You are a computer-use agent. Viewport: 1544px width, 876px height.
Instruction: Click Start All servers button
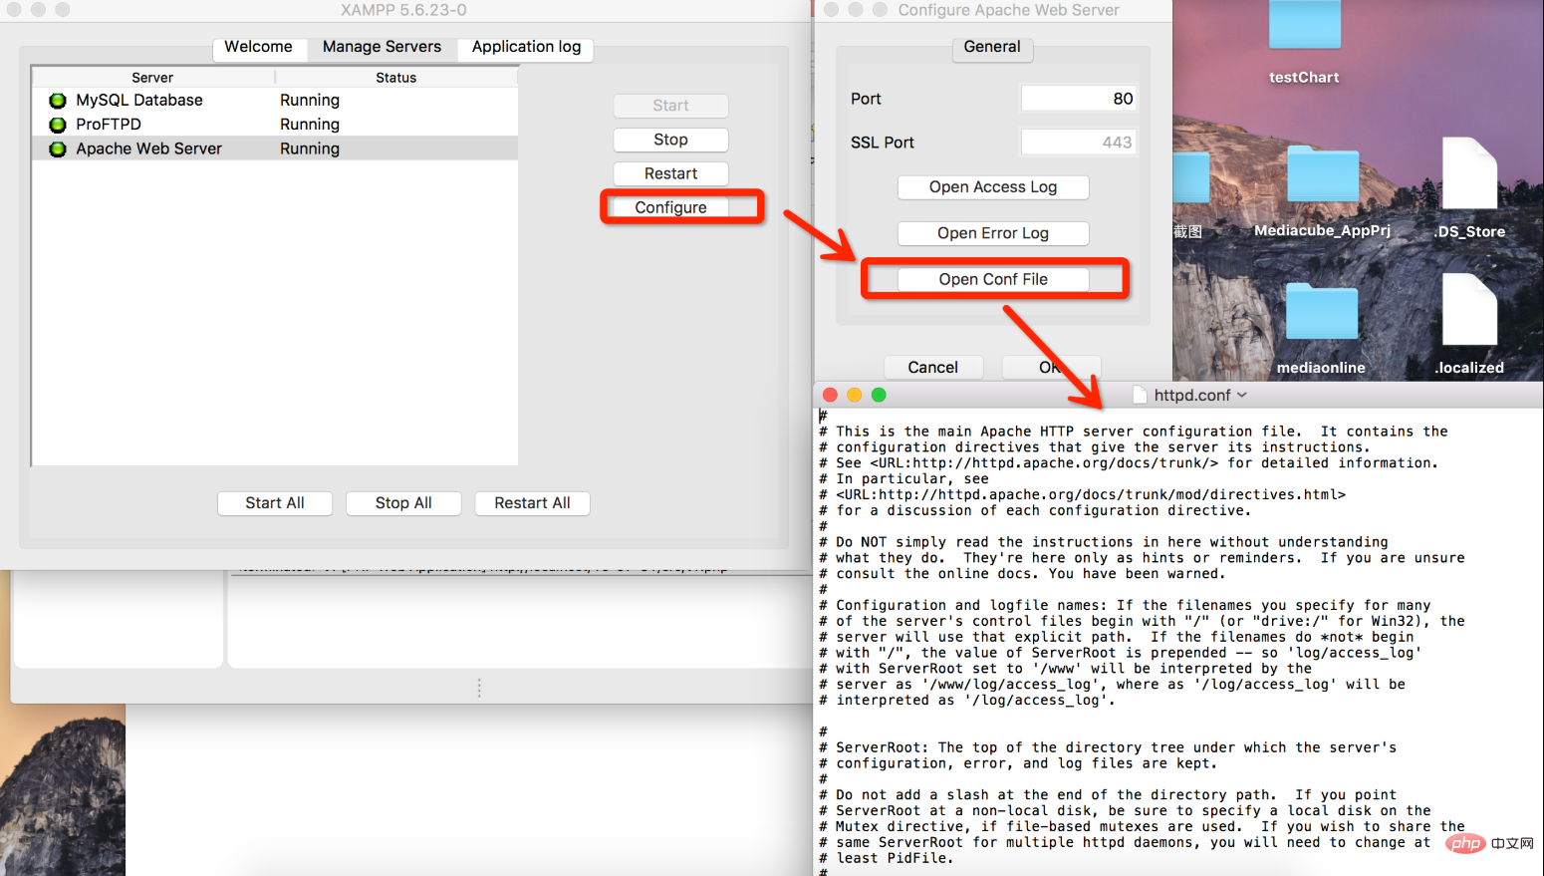tap(275, 503)
